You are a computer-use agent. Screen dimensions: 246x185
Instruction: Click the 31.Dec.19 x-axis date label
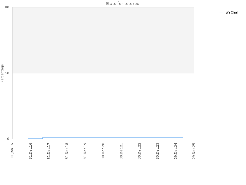[x=85, y=151]
